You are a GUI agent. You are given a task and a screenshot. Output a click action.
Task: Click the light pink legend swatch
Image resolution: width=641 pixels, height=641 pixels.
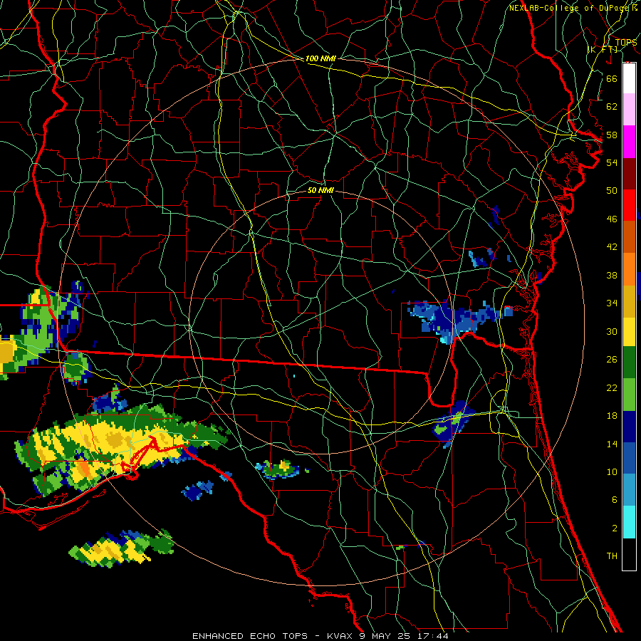[629, 109]
